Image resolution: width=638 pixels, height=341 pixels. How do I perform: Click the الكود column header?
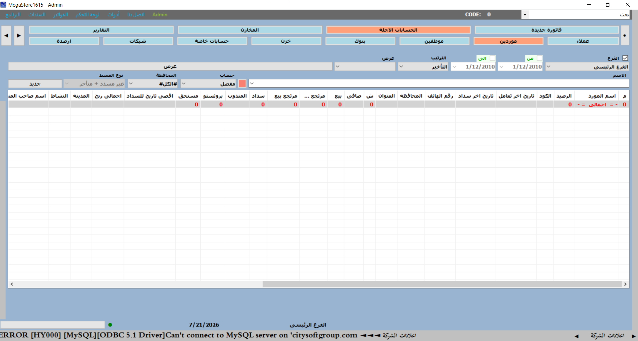pos(545,96)
